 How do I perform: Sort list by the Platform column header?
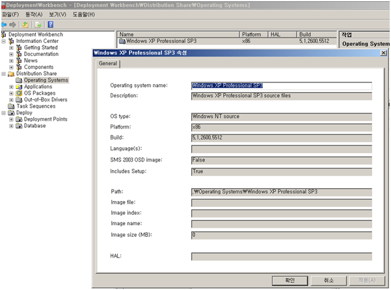tap(254, 34)
